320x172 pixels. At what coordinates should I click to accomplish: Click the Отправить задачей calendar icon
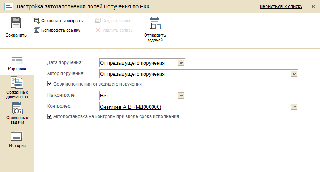[155, 23]
